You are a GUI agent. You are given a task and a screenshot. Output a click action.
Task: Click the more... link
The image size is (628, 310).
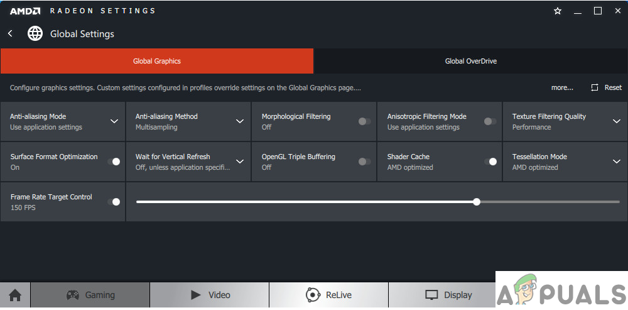[562, 87]
